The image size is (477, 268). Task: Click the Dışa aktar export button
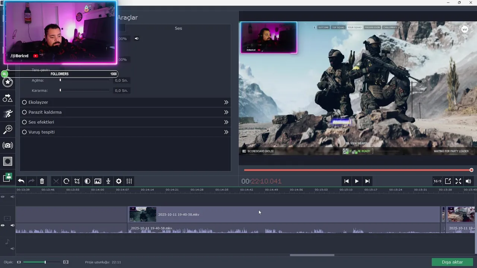click(452, 262)
